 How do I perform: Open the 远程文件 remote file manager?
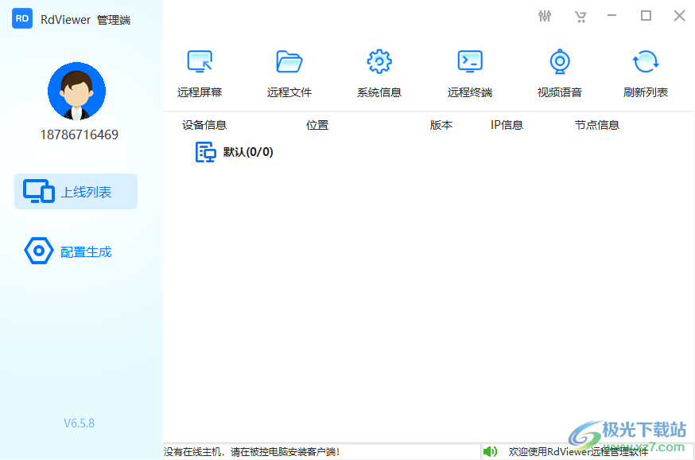tap(289, 73)
